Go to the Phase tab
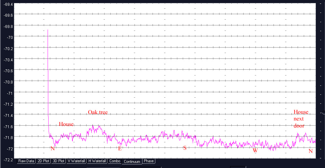325x168 pixels. coord(149,161)
